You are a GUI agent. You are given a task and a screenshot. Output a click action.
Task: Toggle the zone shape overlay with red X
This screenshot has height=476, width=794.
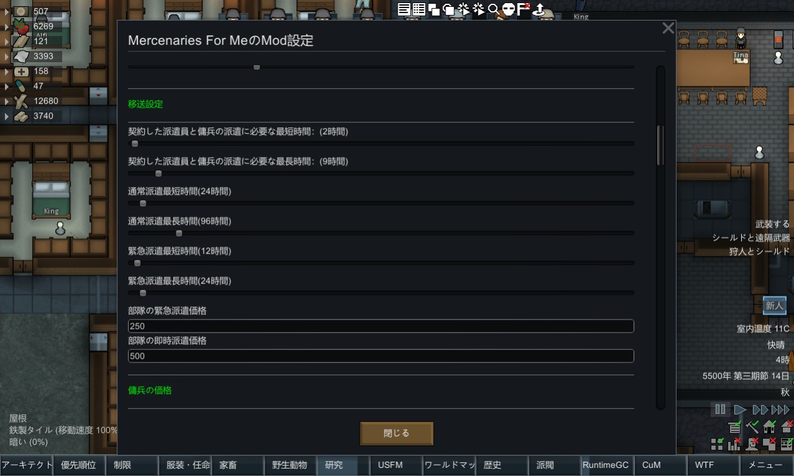pos(770,444)
